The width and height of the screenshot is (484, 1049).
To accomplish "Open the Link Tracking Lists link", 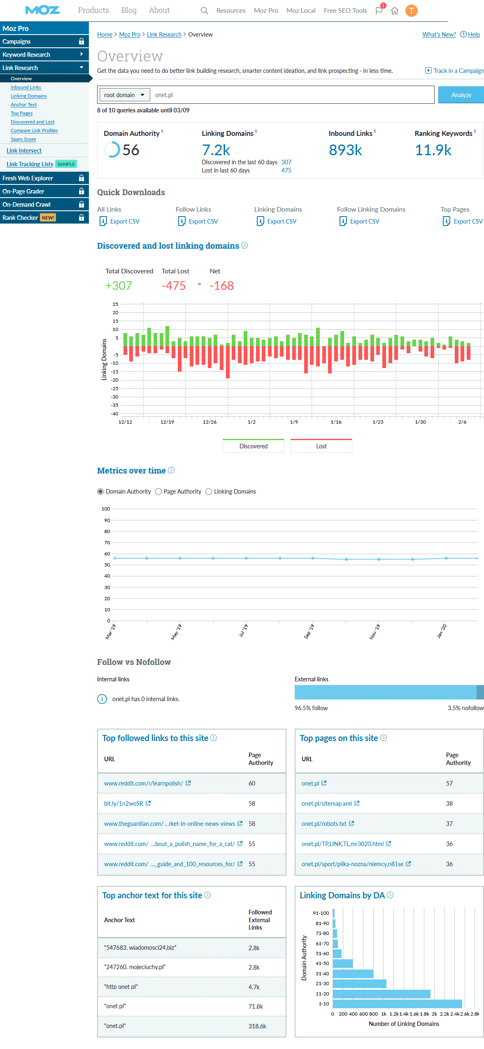I will (x=30, y=164).
